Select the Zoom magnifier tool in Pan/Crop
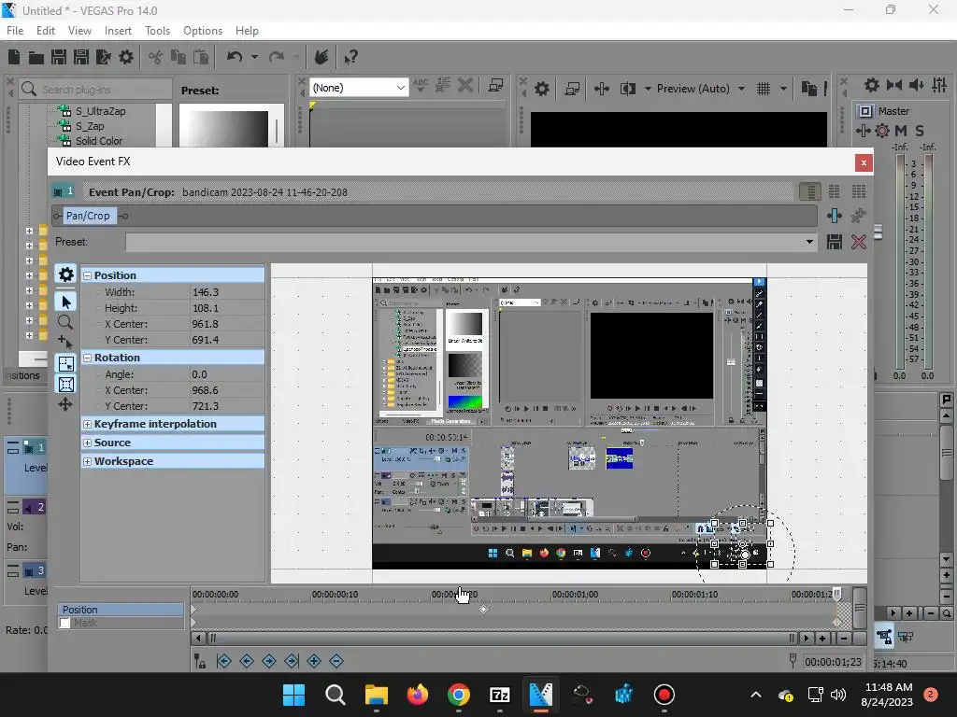 (65, 322)
